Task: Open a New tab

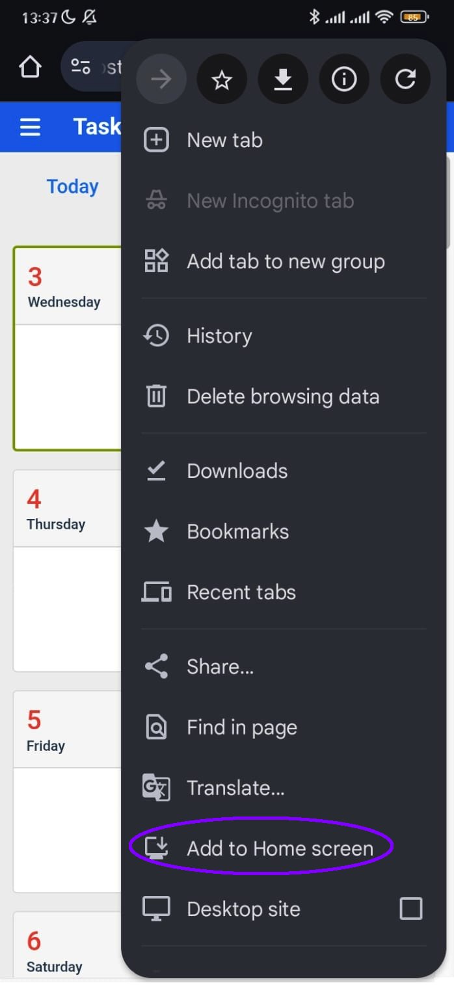Action: tap(224, 140)
